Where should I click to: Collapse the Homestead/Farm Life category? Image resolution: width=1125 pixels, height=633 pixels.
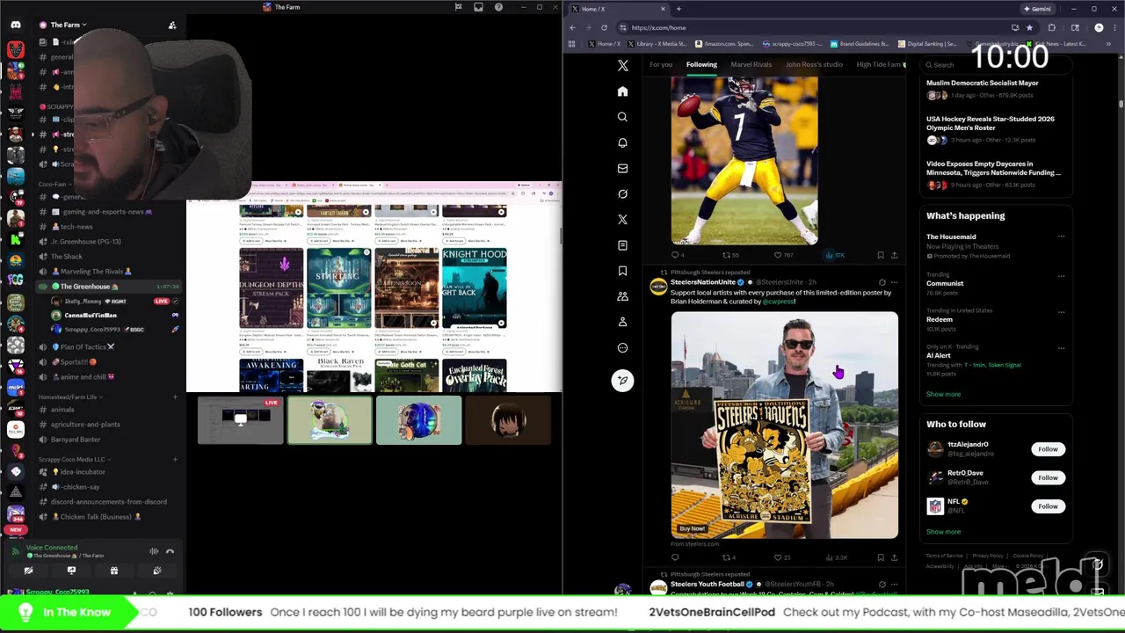pos(69,397)
